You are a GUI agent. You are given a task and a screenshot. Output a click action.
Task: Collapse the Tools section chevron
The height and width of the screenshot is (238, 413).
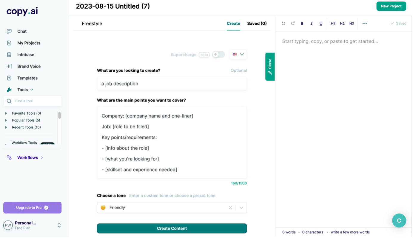point(32,90)
